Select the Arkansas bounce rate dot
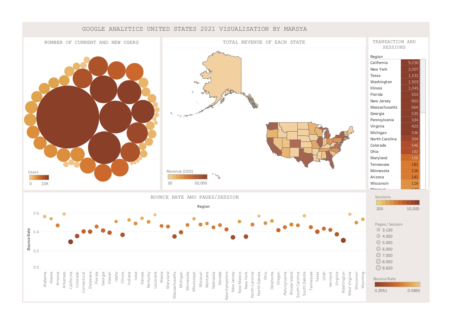Screen dimensions: 460x325 [64, 214]
